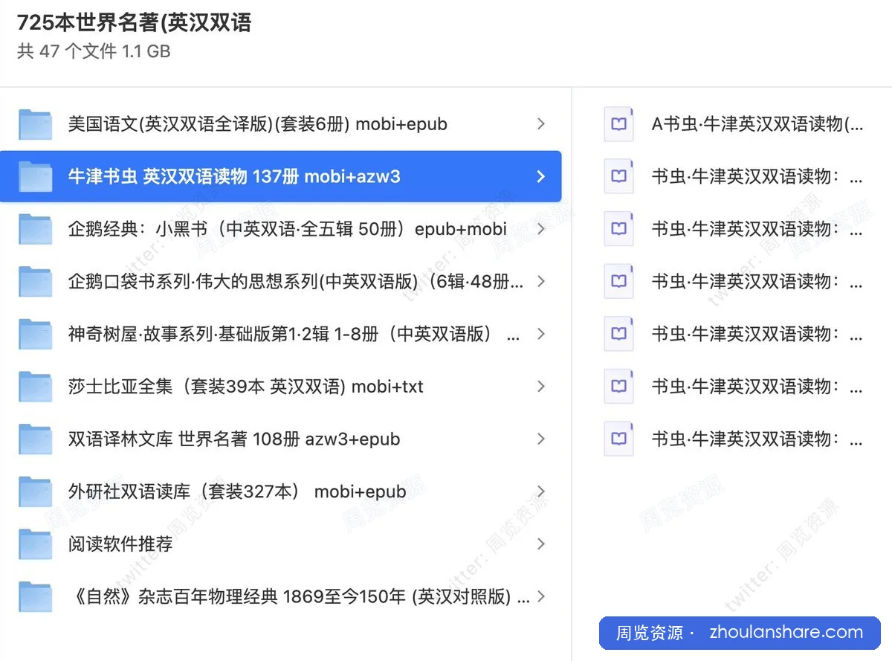Image resolution: width=892 pixels, height=661 pixels.
Task: Select file name A书虫·牛津英汉双语读物(...
Action: [x=757, y=124]
